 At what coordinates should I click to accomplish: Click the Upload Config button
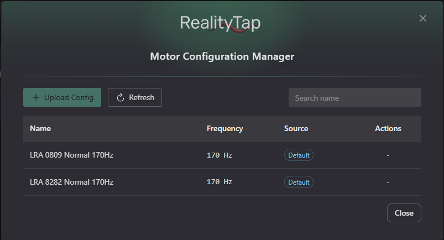pyautogui.click(x=62, y=97)
